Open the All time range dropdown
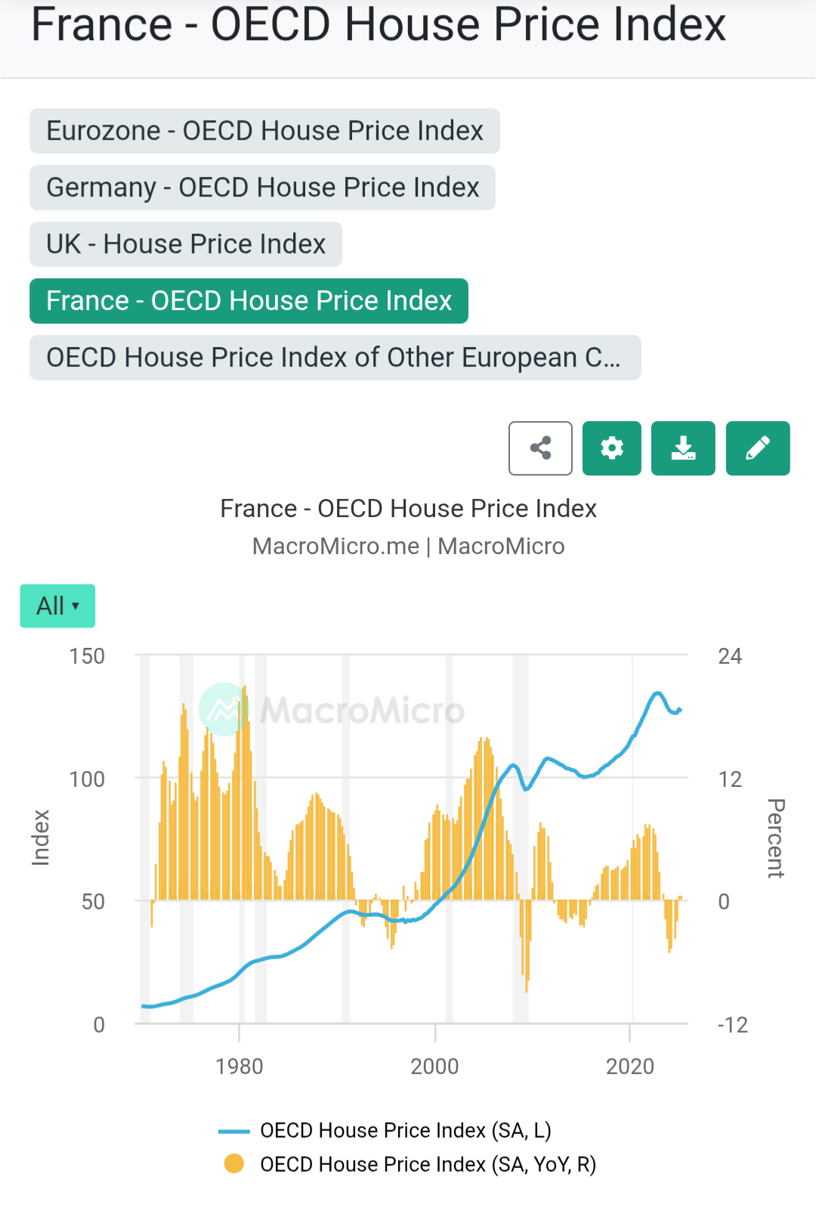This screenshot has height=1208, width=816. click(57, 605)
